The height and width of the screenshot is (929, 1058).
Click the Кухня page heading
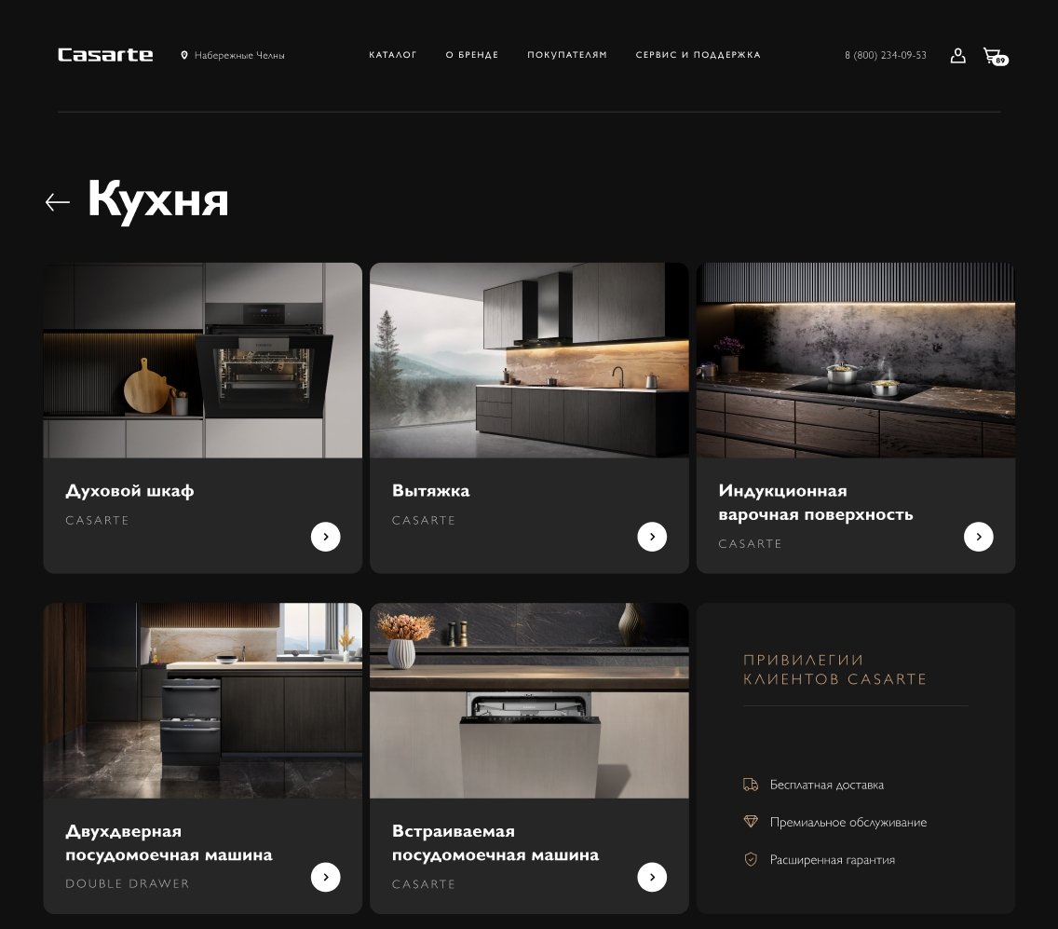pyautogui.click(x=158, y=199)
